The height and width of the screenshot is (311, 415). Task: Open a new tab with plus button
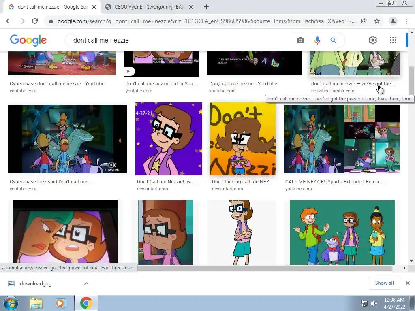[x=206, y=7]
